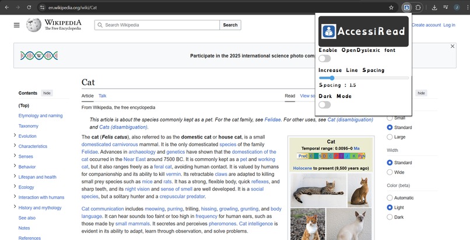Open Chrome downloads icon
This screenshot has width=470, height=240.
(434, 8)
